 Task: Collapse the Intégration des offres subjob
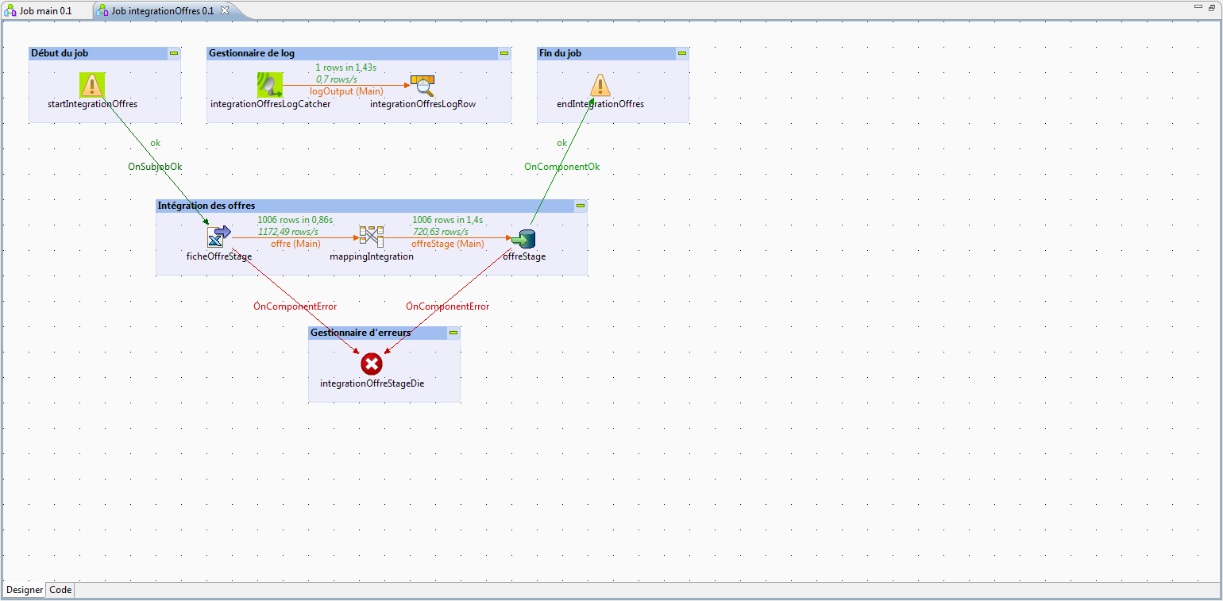point(581,206)
